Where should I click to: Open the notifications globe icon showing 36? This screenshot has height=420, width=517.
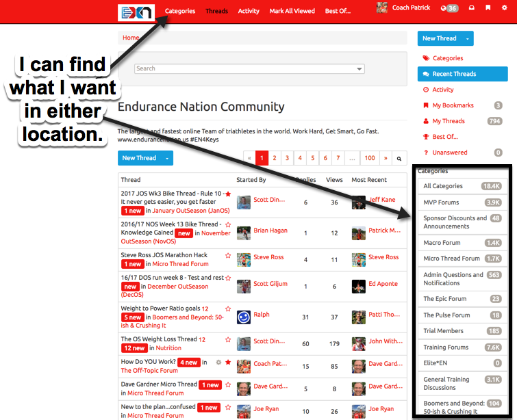pos(449,8)
